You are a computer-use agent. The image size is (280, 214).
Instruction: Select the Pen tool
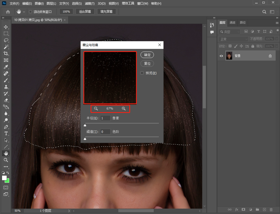[x=6, y=127]
